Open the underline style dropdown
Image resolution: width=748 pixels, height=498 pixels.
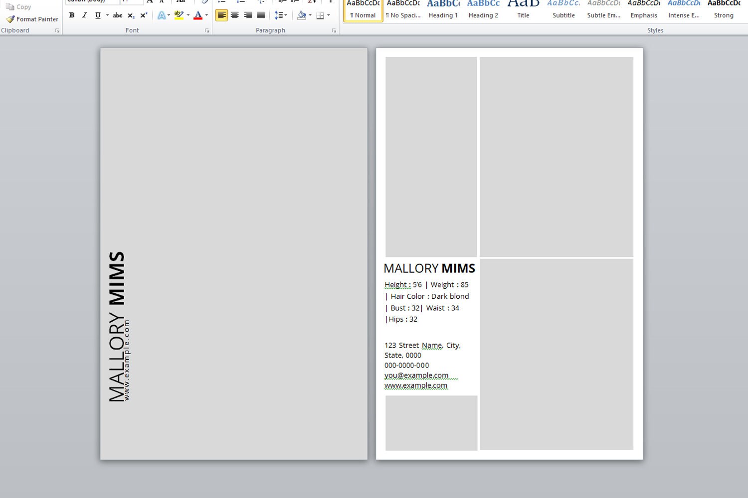106,15
